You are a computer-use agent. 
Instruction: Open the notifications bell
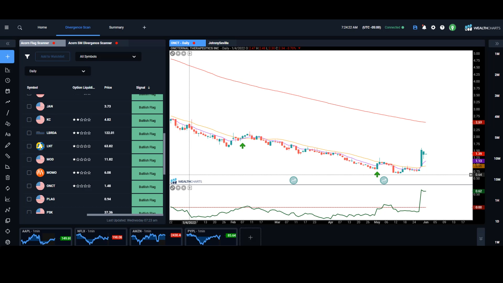coord(424,27)
